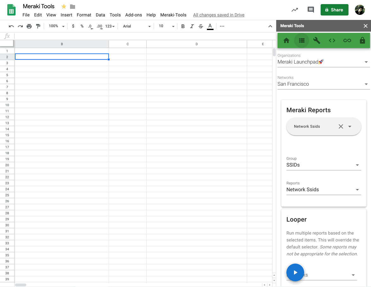Open the Edit menu
The image size is (371, 287).
[38, 15]
